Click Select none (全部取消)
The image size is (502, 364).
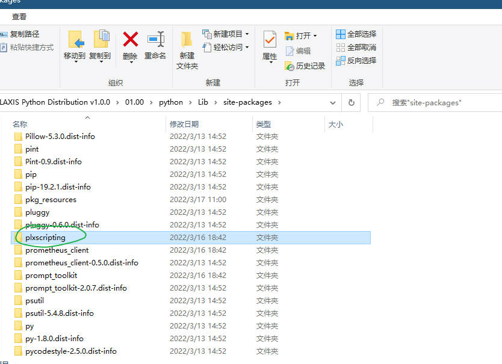(356, 48)
